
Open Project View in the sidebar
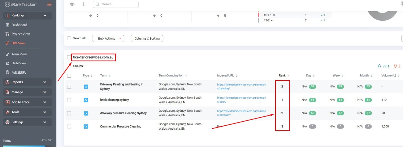click(x=20, y=34)
